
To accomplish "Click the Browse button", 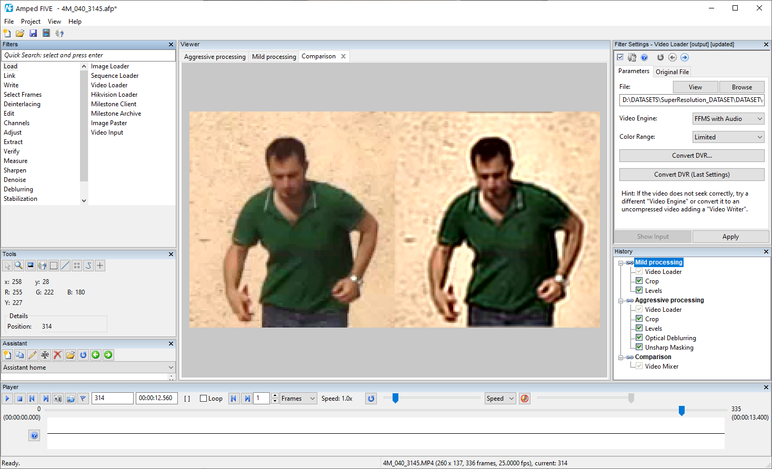I will tap(741, 87).
